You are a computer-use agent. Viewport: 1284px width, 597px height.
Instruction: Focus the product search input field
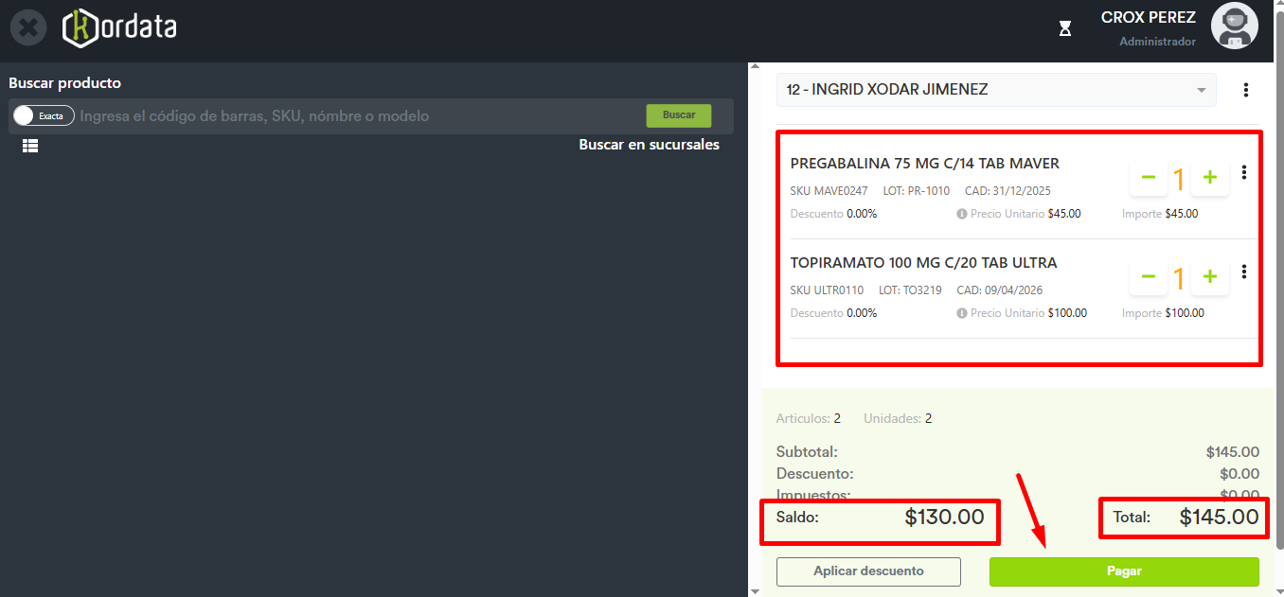pyautogui.click(x=360, y=115)
